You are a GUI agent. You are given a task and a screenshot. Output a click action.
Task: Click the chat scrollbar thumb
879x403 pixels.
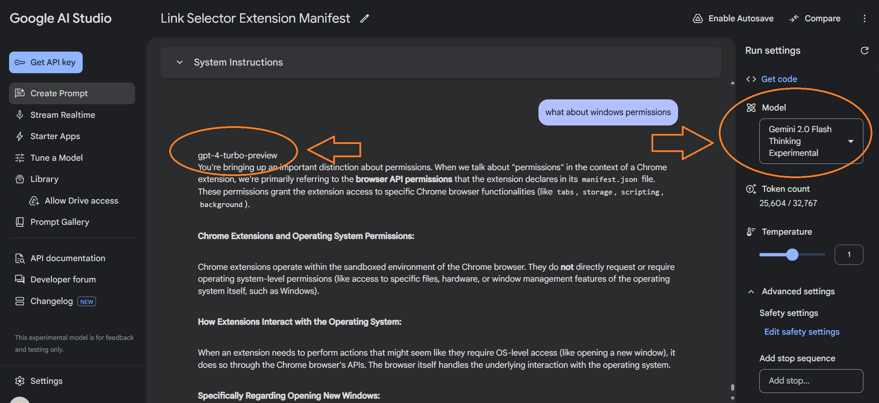tap(732, 387)
